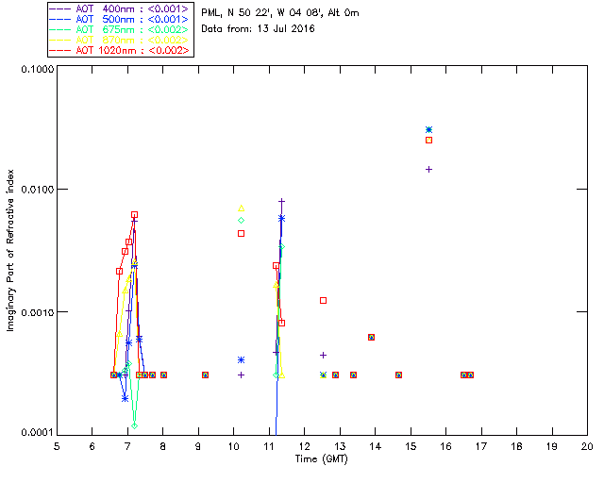Select the purple plus at peak near time 11.3

[281, 202]
